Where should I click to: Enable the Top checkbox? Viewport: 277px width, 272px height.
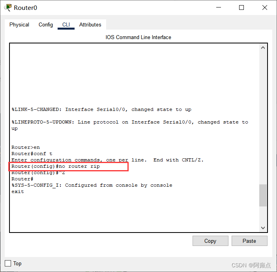pyautogui.click(x=8, y=263)
